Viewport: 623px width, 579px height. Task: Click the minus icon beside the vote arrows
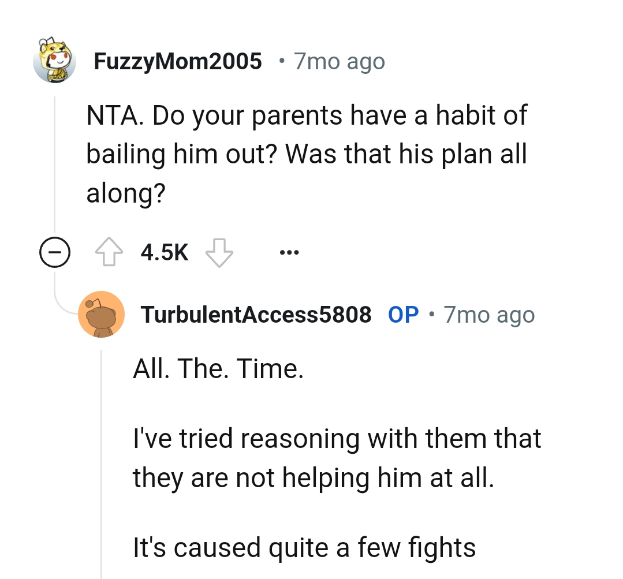[x=54, y=252]
